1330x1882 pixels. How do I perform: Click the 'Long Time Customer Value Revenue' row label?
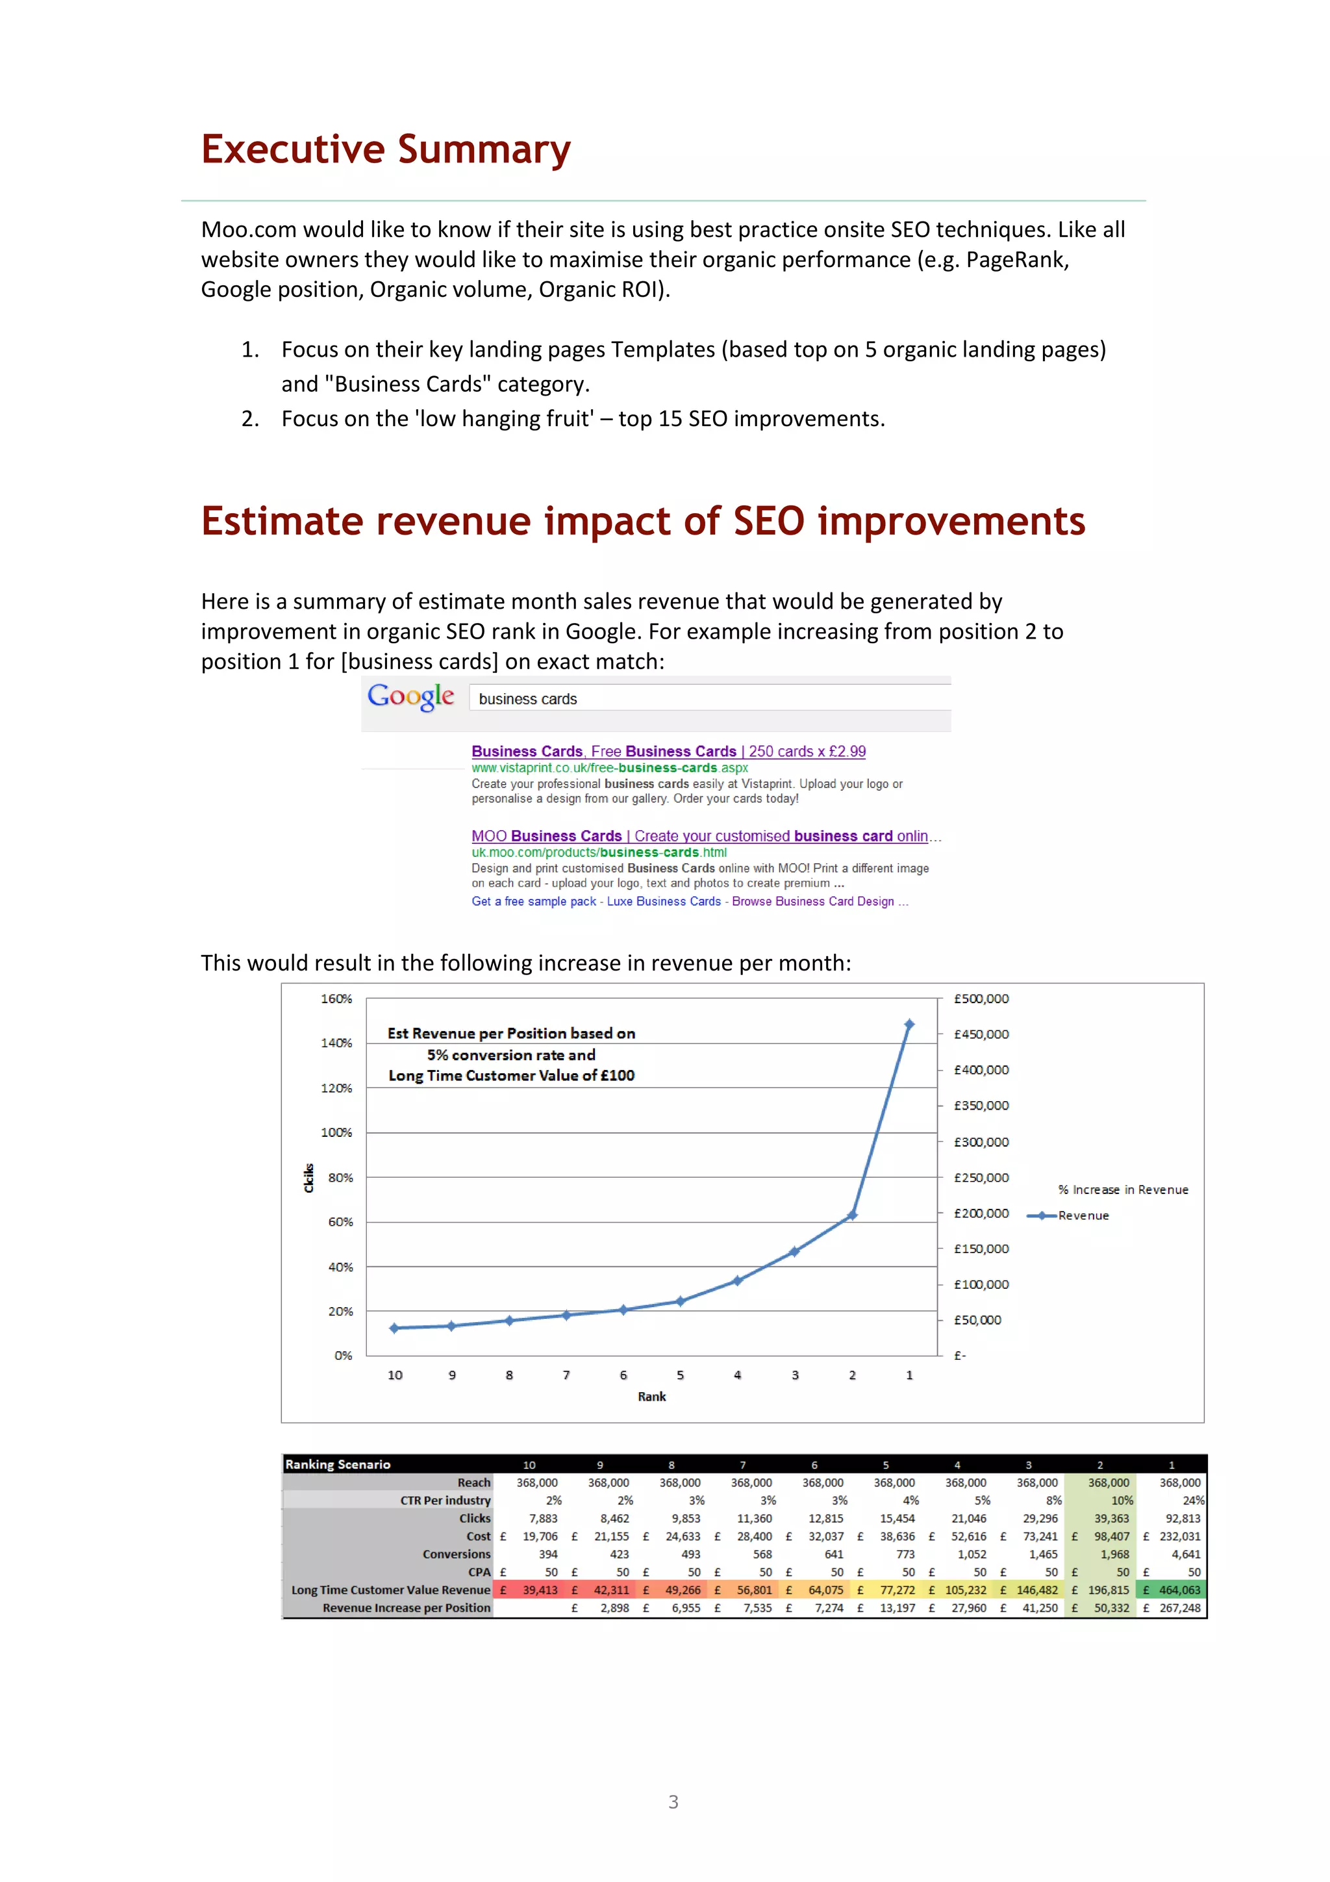pyautogui.click(x=391, y=1590)
